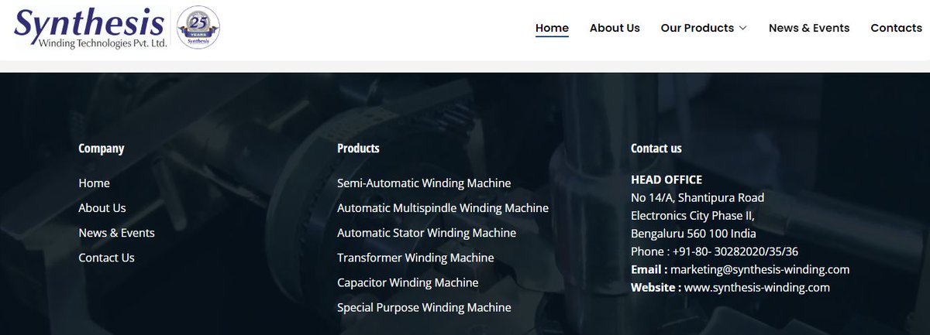Open the Capacitor Winding Machine link
Screen dimensions: 930x335
408,282
